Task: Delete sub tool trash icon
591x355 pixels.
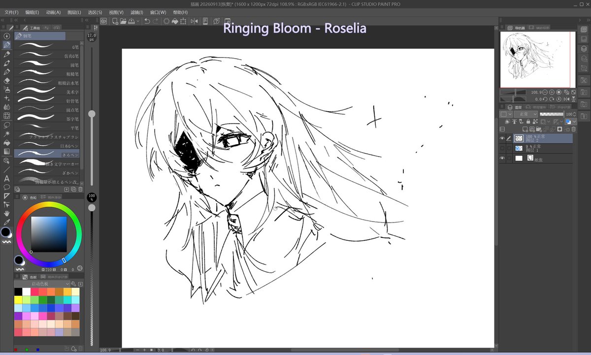Action: click(80, 189)
